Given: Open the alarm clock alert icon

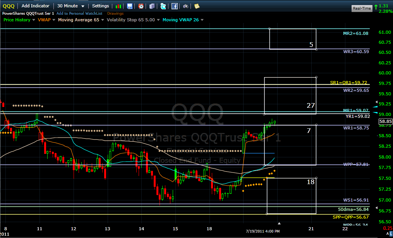Looking at the screenshot, I should (x=141, y=6).
